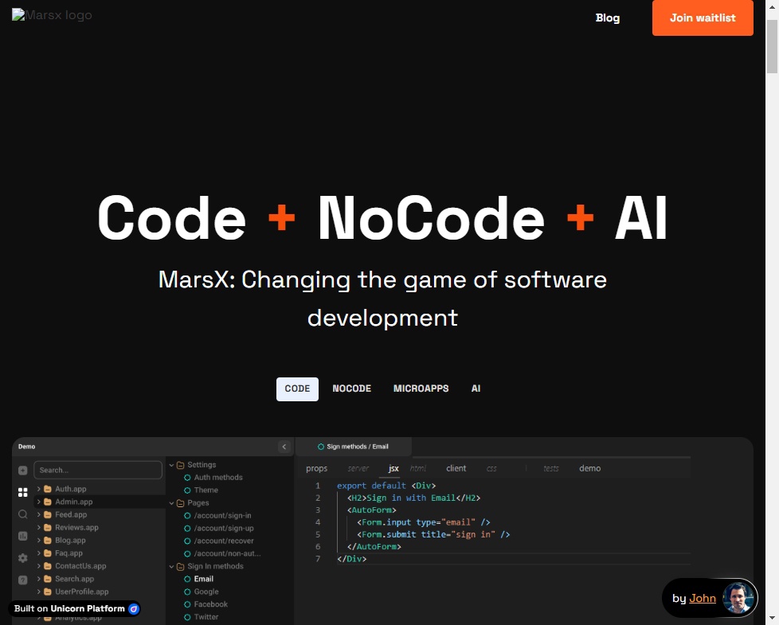Click the Unicorn Platform badge icon
The width and height of the screenshot is (779, 625).
134,608
